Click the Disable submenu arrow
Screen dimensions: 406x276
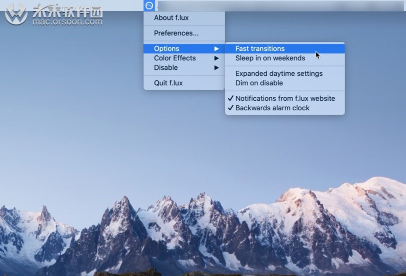point(216,68)
